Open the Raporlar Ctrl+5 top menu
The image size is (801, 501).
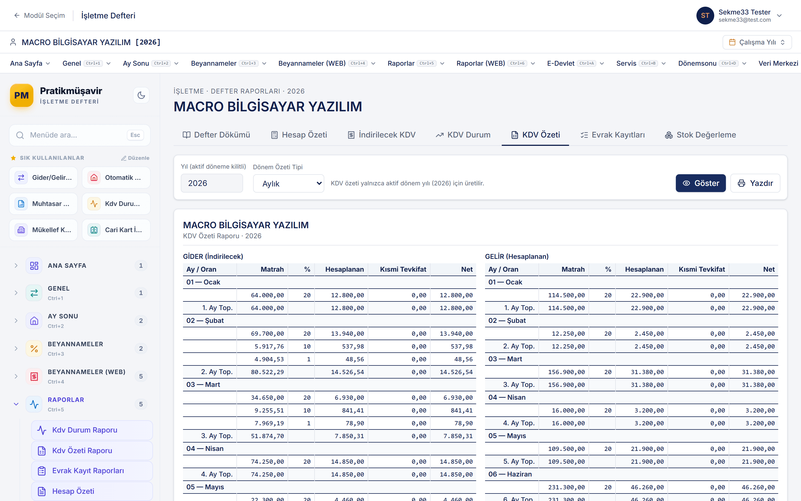416,63
